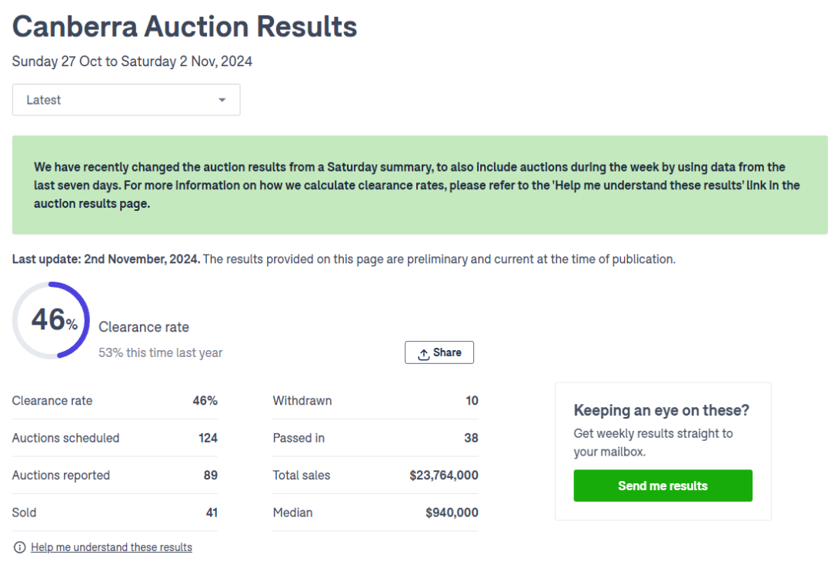Click the Keeping an eye on these heading
The image size is (831, 561).
coord(661,410)
